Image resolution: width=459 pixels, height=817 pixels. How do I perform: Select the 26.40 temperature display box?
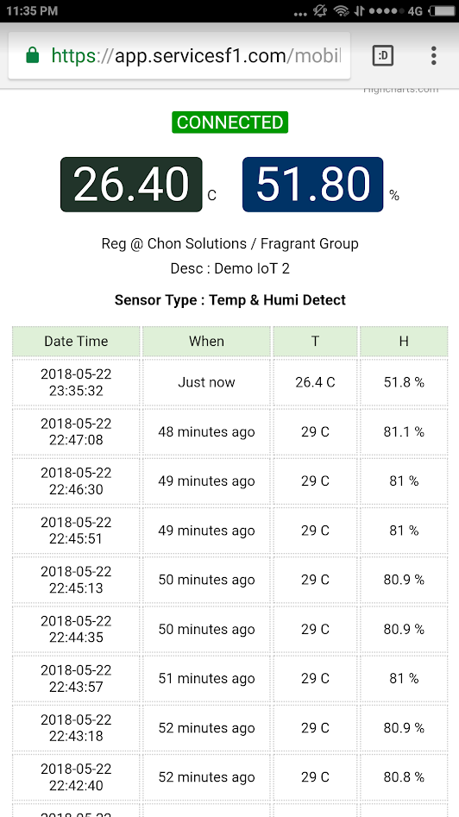tap(131, 185)
